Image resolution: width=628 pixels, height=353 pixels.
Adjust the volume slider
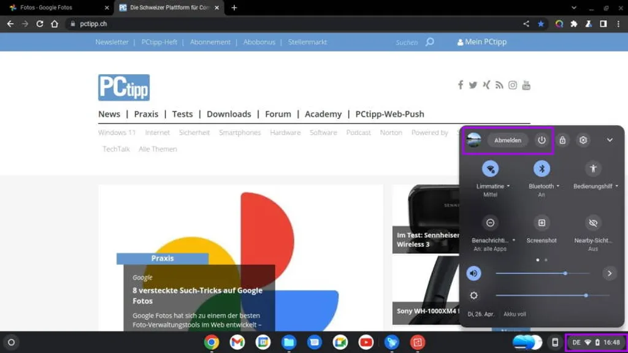[543, 273]
